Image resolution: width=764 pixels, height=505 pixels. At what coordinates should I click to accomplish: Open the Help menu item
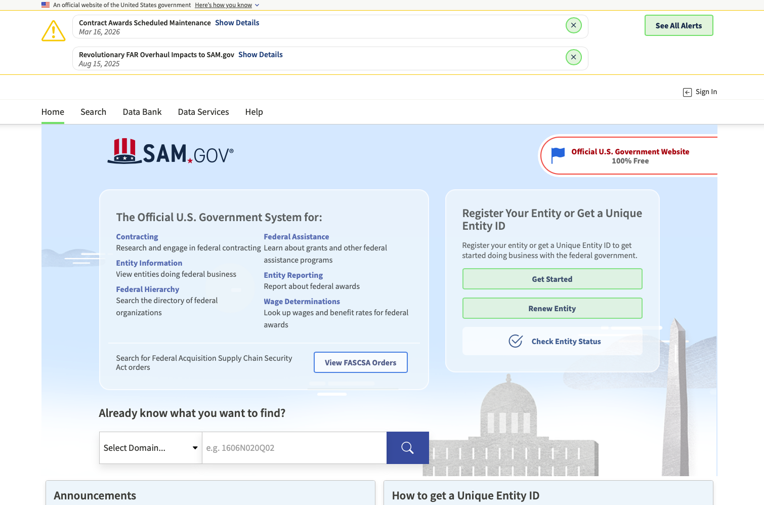pos(254,112)
